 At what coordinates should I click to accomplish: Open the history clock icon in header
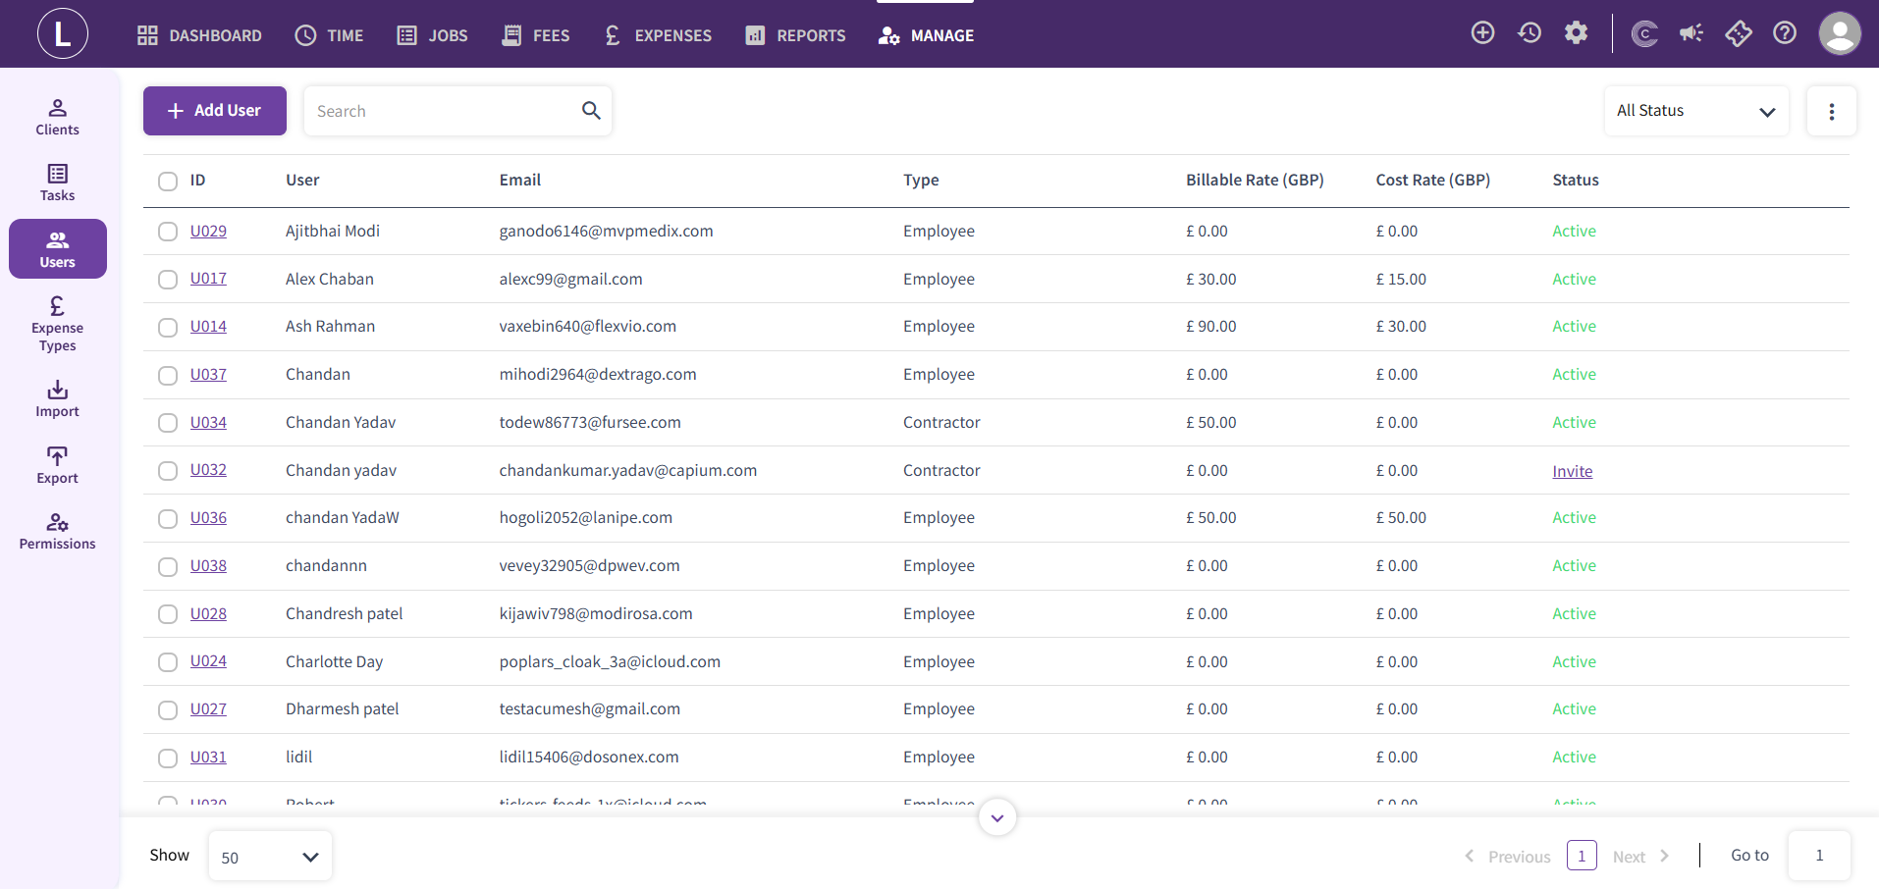(x=1530, y=33)
